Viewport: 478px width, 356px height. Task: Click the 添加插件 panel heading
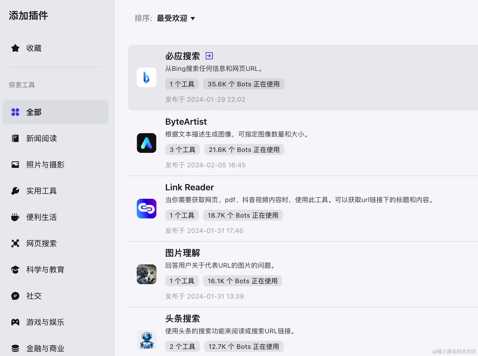coord(28,16)
